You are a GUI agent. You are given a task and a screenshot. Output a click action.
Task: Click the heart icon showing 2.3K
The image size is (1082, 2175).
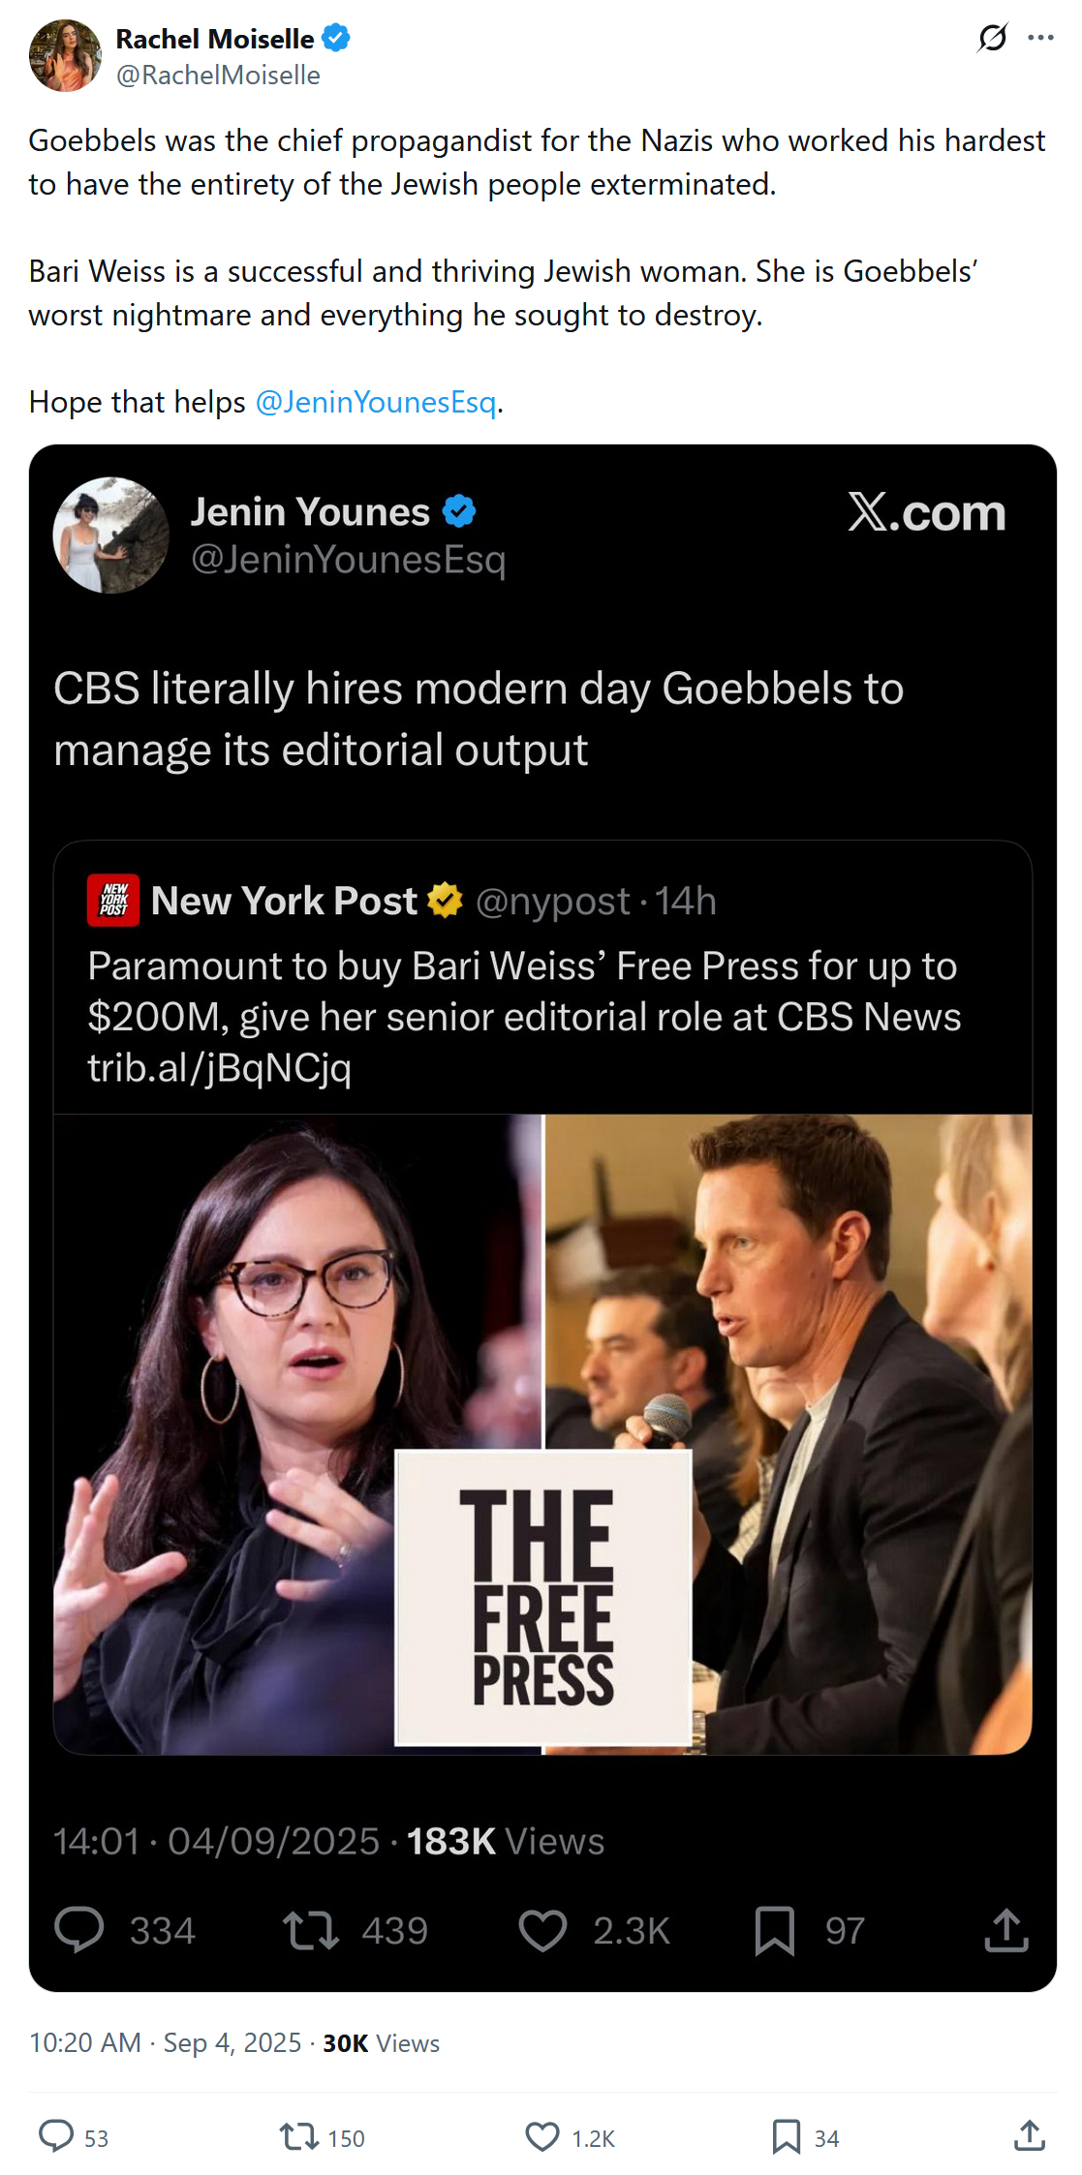click(542, 1929)
